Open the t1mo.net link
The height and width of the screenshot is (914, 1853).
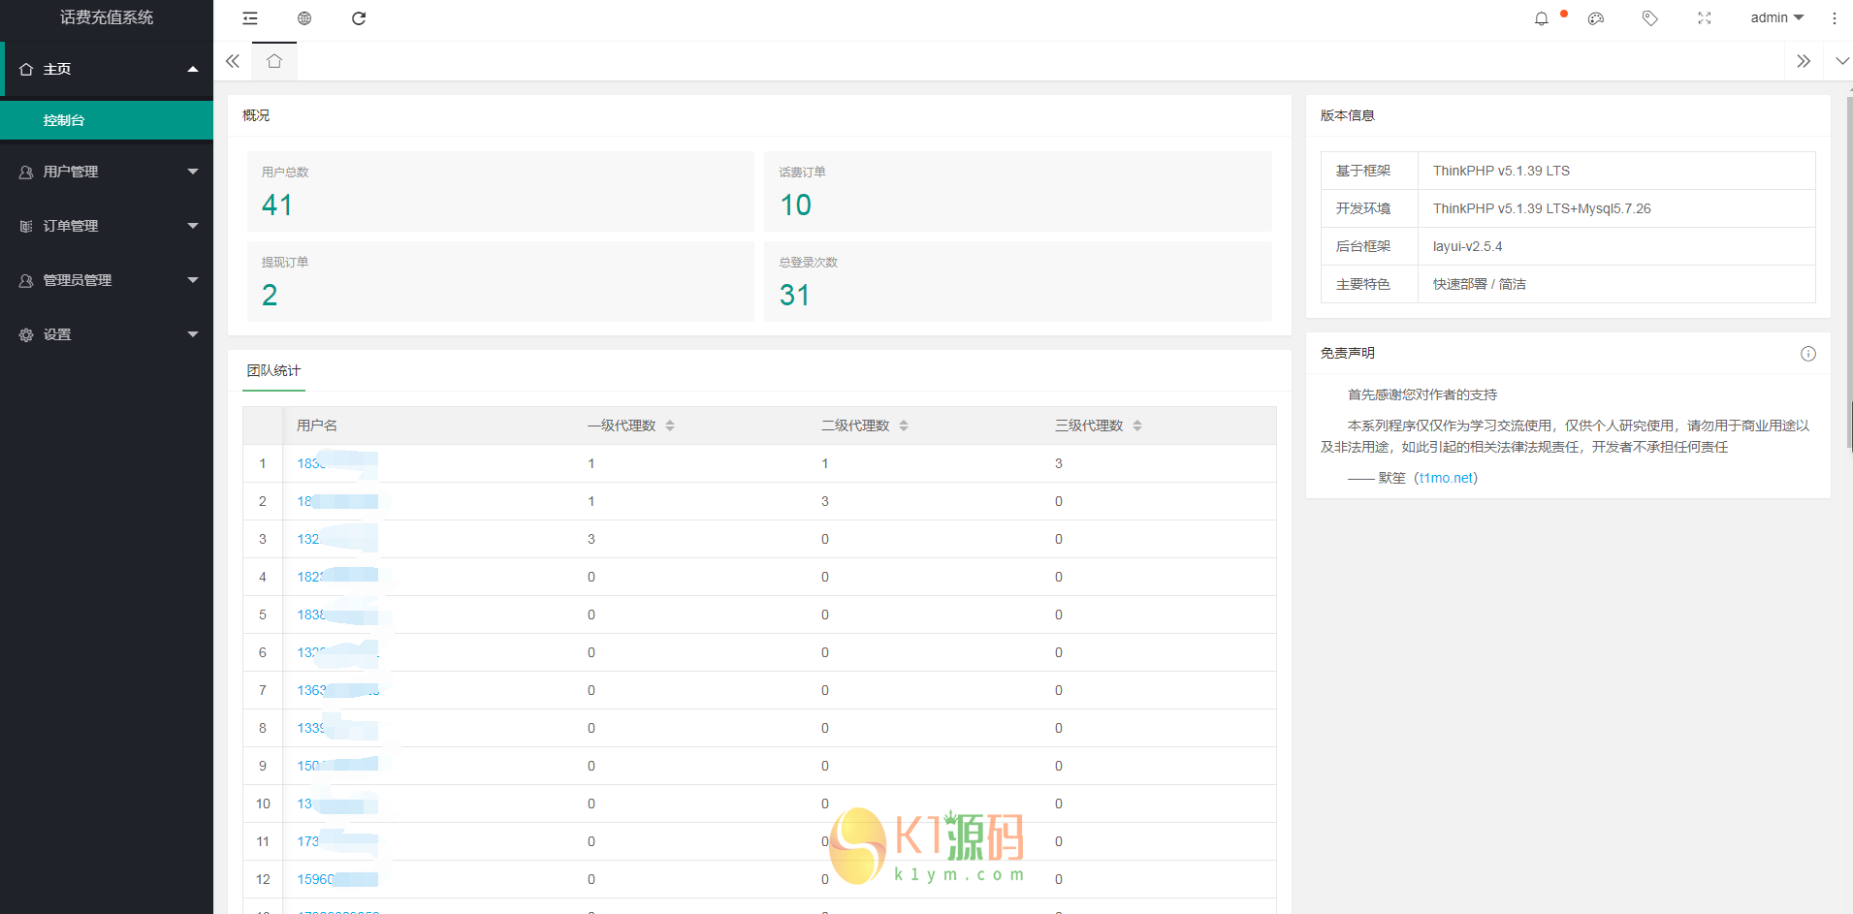click(1447, 478)
